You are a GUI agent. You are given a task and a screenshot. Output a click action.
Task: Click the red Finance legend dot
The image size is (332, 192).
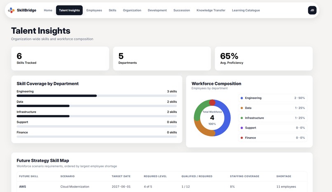coord(242,138)
